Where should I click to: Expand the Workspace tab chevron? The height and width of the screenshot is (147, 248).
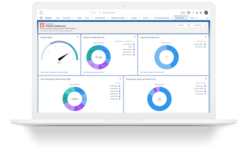click(x=73, y=18)
